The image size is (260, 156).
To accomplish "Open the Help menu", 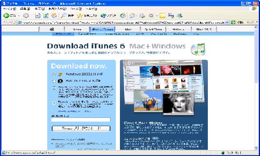I will 92,9.
